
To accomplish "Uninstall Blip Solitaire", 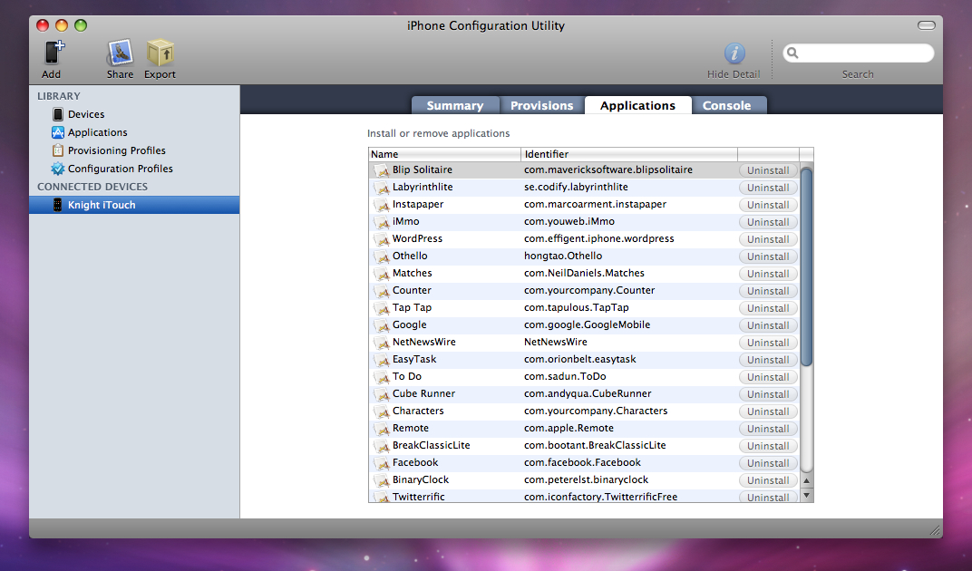I will click(x=768, y=170).
